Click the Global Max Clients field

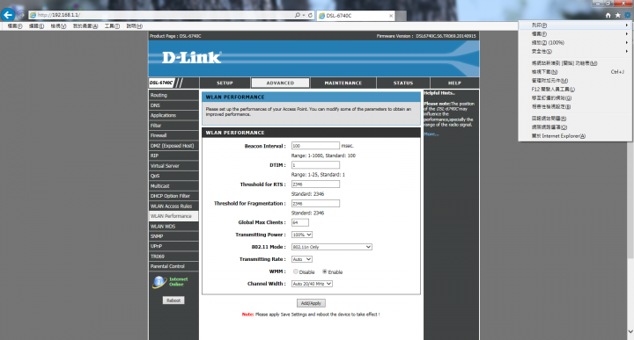pyautogui.click(x=300, y=222)
